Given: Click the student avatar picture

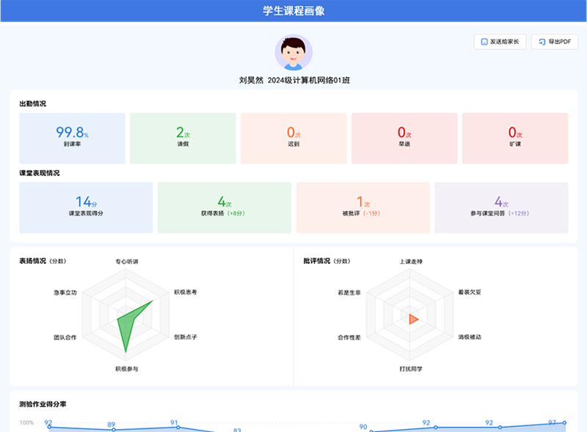Looking at the screenshot, I should point(293,53).
